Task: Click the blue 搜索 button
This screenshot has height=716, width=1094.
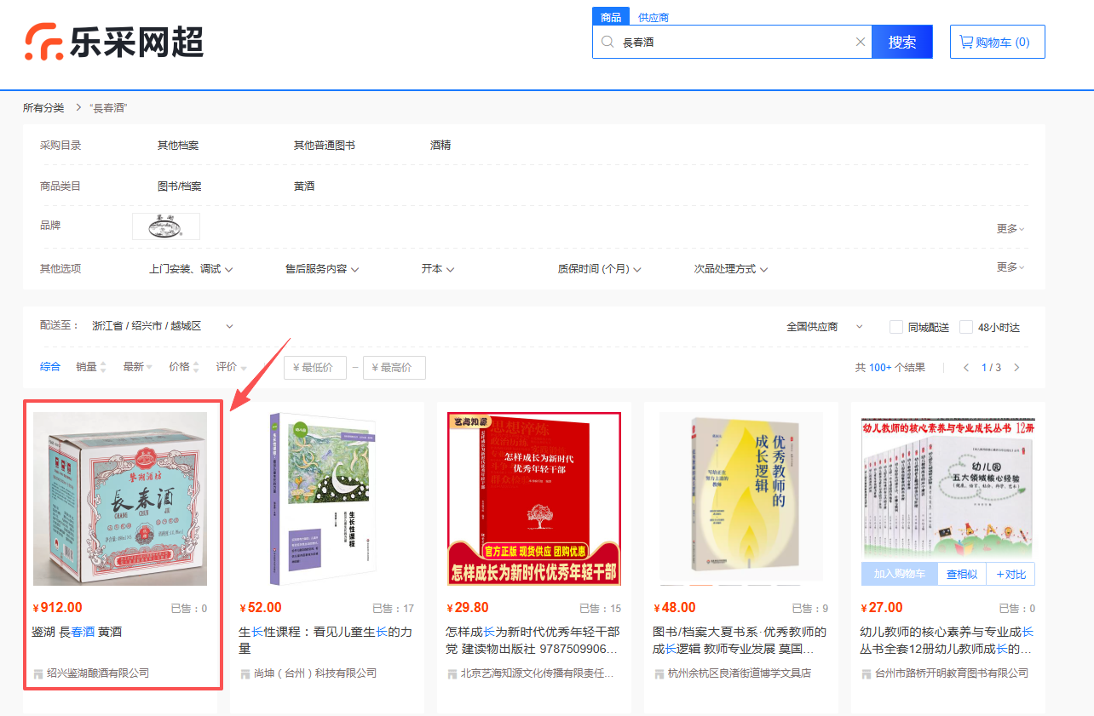Action: click(901, 42)
